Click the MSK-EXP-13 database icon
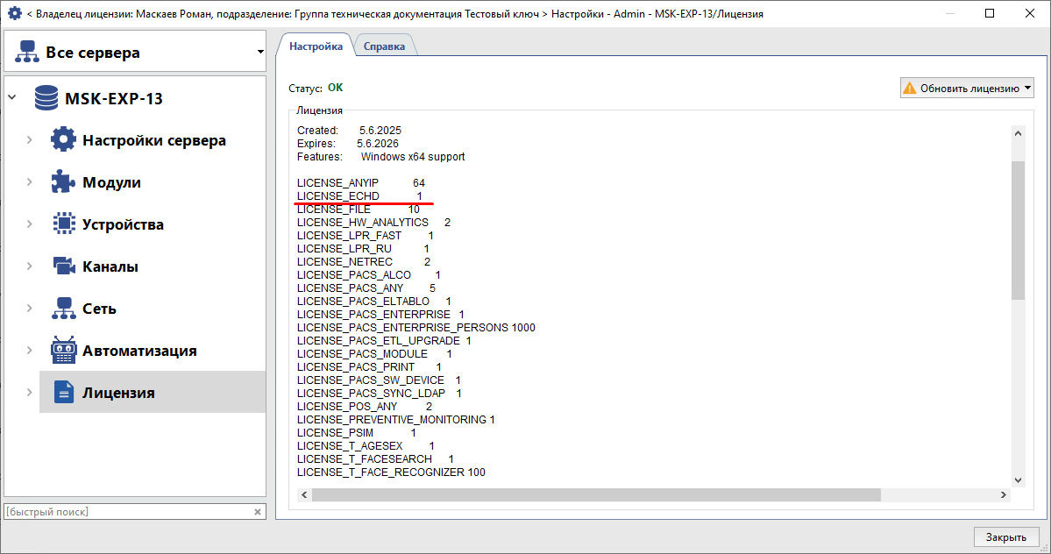 pos(46,98)
